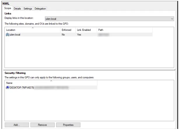The height and width of the screenshot is (133, 179).
Task: Click the Enforced value No for julen.local
Action: (63, 35)
